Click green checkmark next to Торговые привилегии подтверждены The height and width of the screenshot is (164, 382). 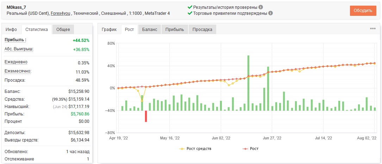(x=190, y=13)
